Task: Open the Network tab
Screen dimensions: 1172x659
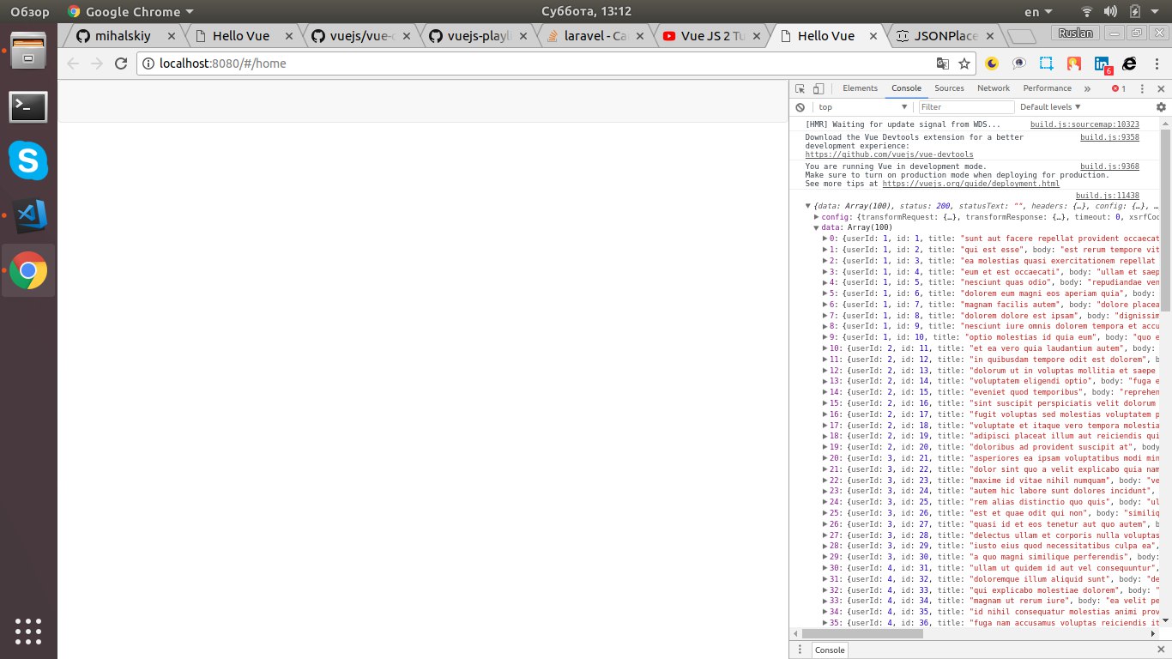Action: 994,88
